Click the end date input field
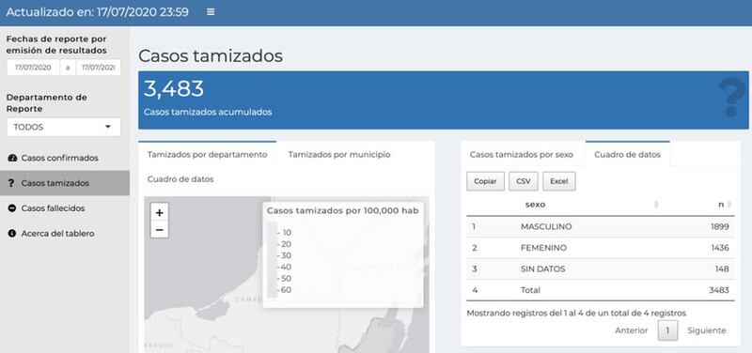This screenshot has width=752, height=353. pos(99,68)
